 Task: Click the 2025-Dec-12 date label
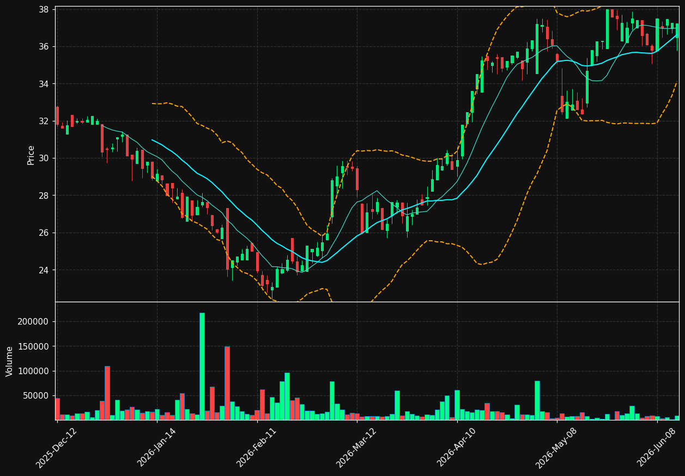[x=57, y=448]
